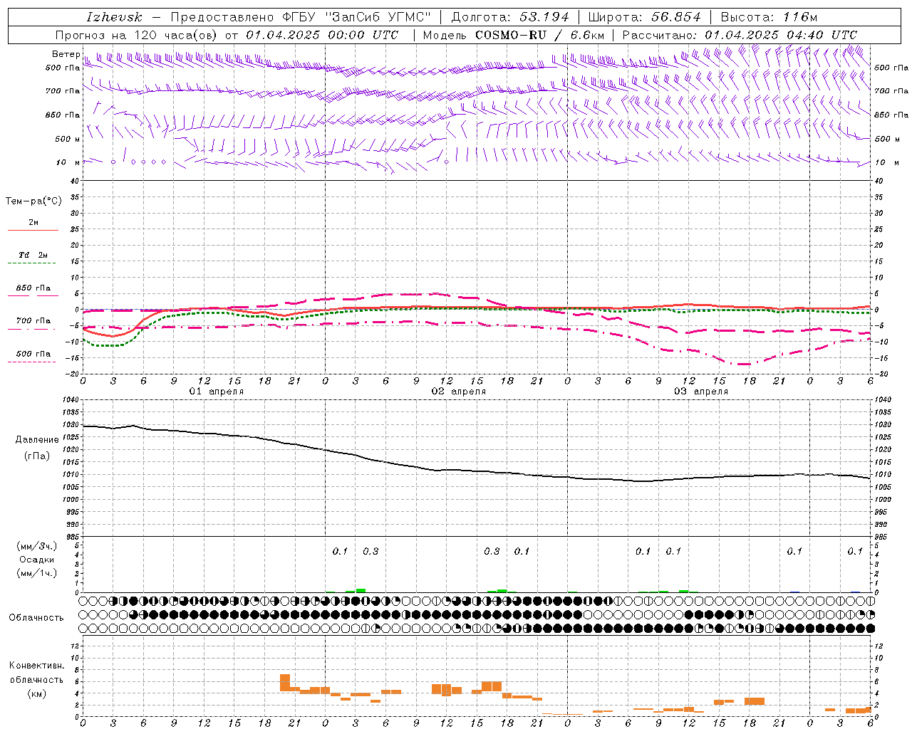
Task: Click the "01 апреля" date label
Action: click(216, 392)
